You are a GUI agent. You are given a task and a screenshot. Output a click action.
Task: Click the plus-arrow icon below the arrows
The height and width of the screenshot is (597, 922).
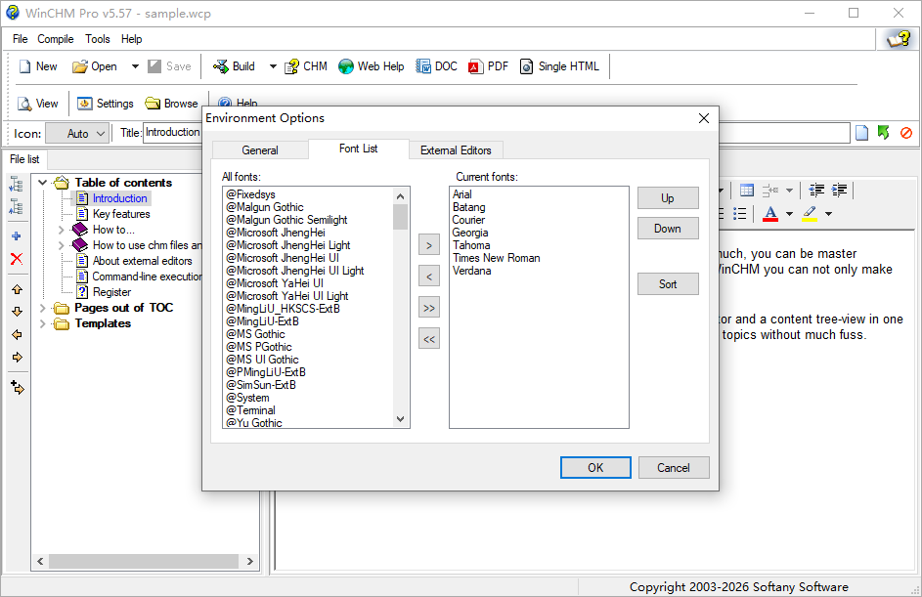[x=17, y=387]
